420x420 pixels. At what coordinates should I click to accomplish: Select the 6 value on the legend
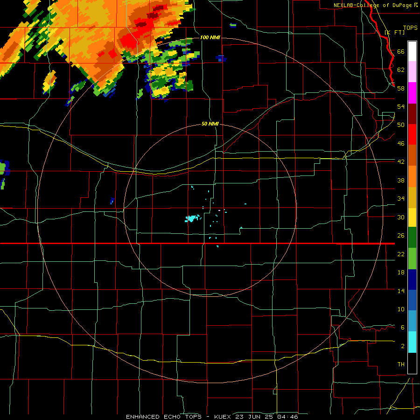click(402, 328)
